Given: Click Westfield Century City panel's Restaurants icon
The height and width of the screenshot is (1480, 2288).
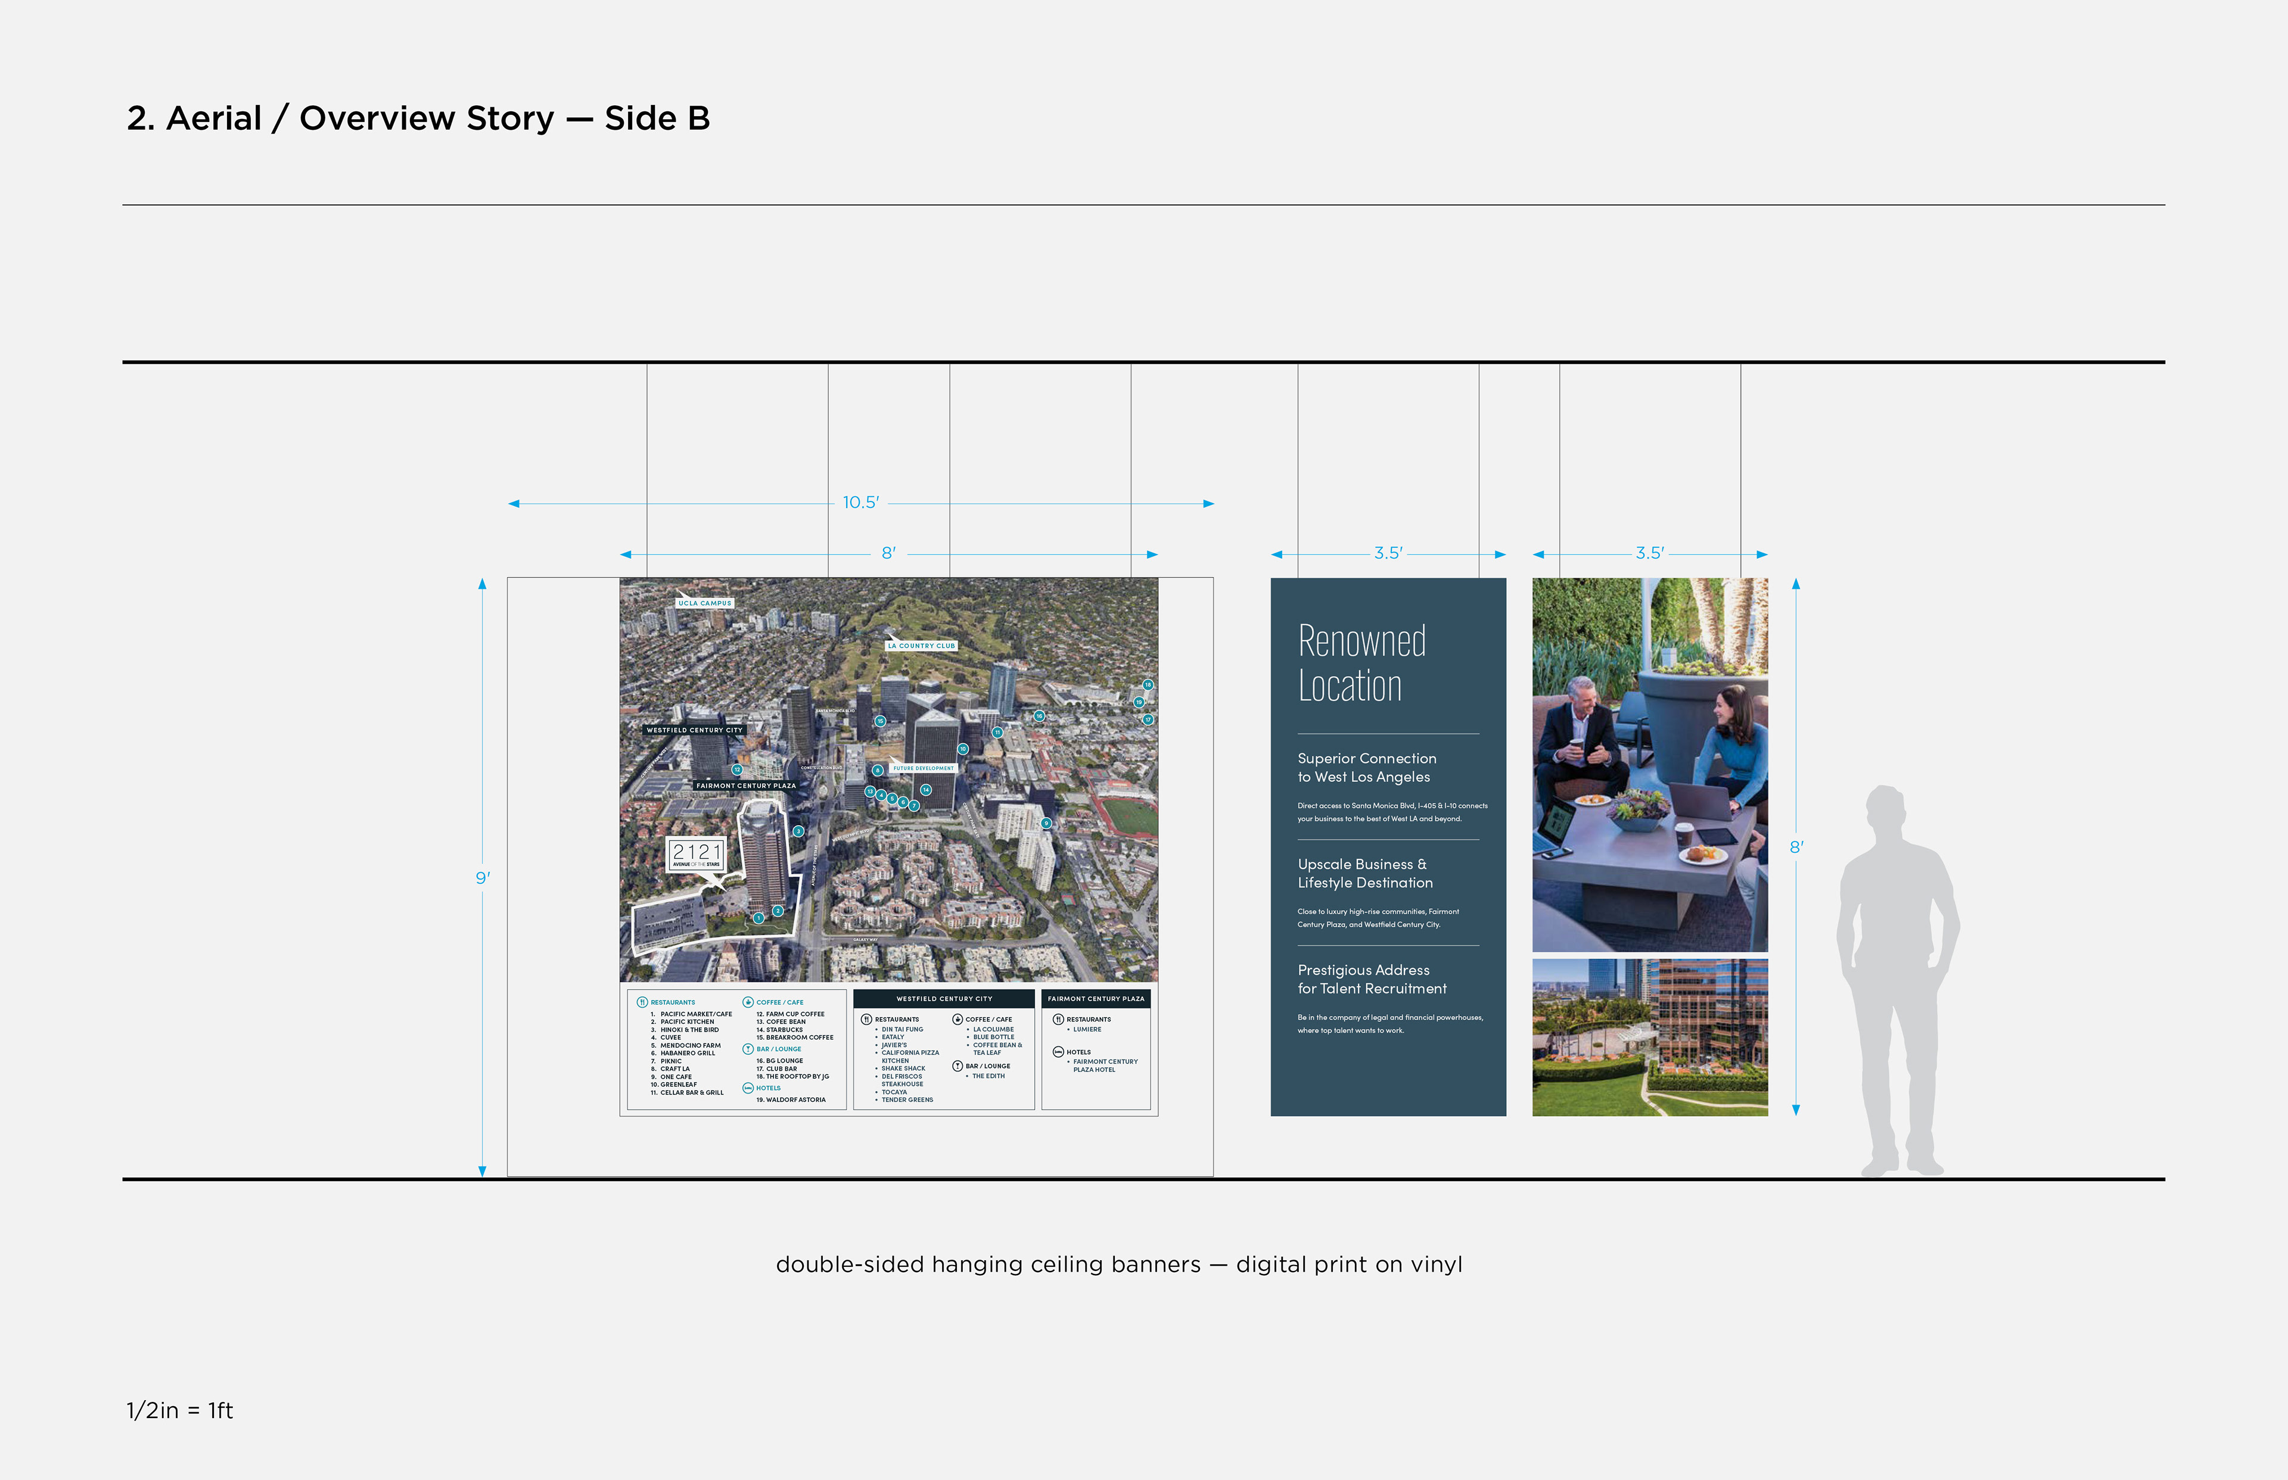Looking at the screenshot, I should (866, 1018).
